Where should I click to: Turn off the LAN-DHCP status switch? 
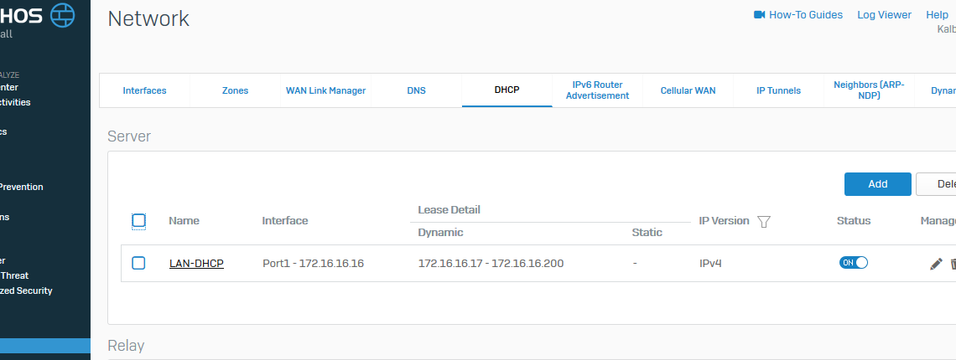(853, 263)
